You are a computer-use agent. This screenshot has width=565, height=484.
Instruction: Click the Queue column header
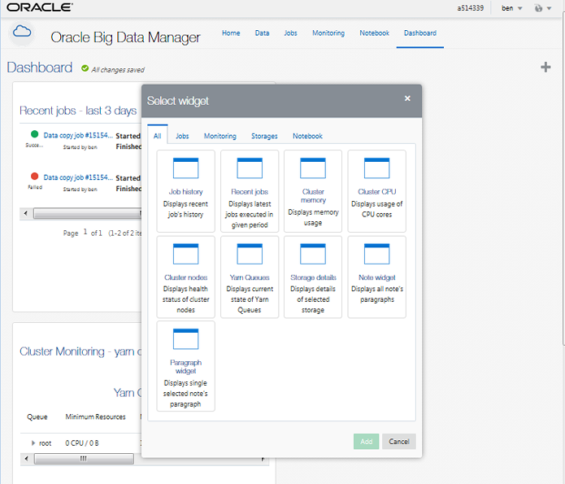coord(37,417)
